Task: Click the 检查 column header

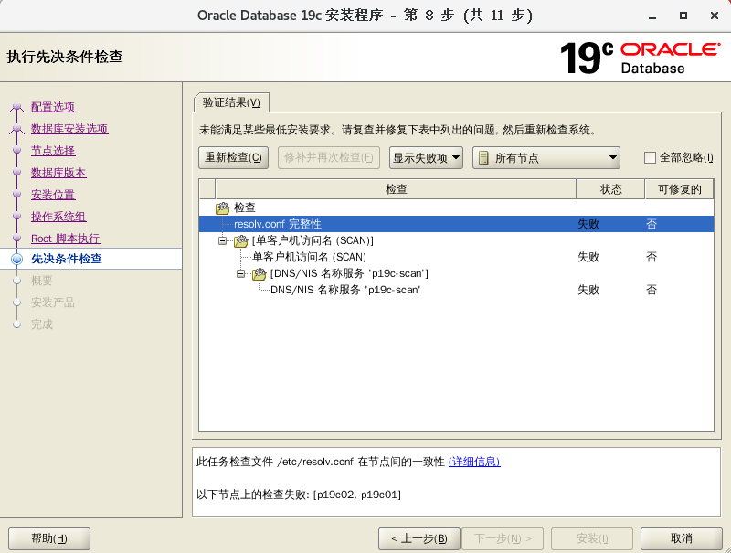Action: pyautogui.click(x=396, y=189)
